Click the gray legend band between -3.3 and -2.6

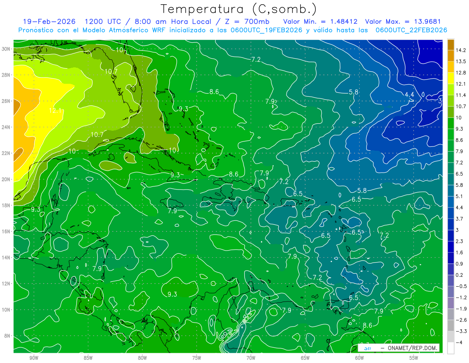point(451,325)
